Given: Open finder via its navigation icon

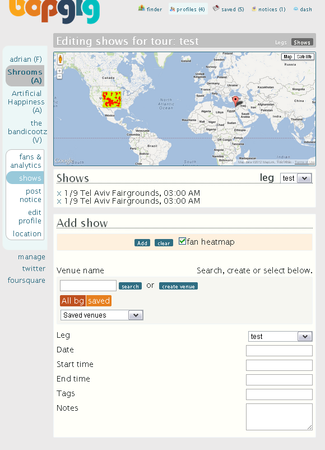Looking at the screenshot, I should (141, 8).
